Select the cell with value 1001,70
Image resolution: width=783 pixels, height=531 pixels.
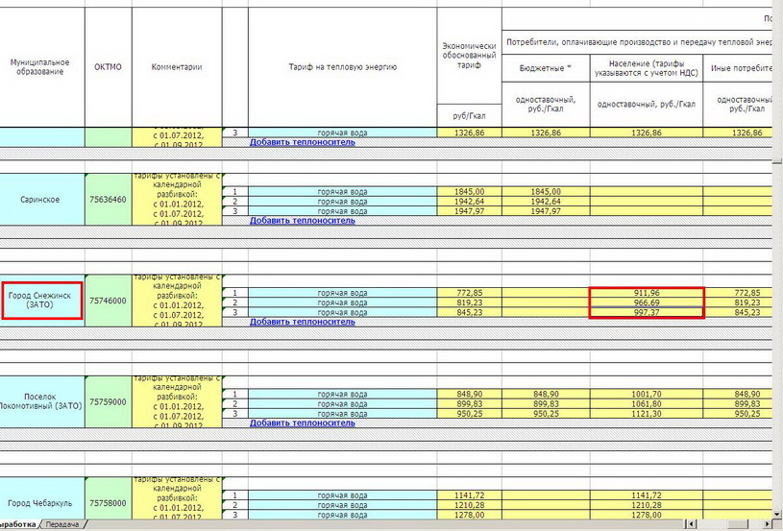(647, 394)
